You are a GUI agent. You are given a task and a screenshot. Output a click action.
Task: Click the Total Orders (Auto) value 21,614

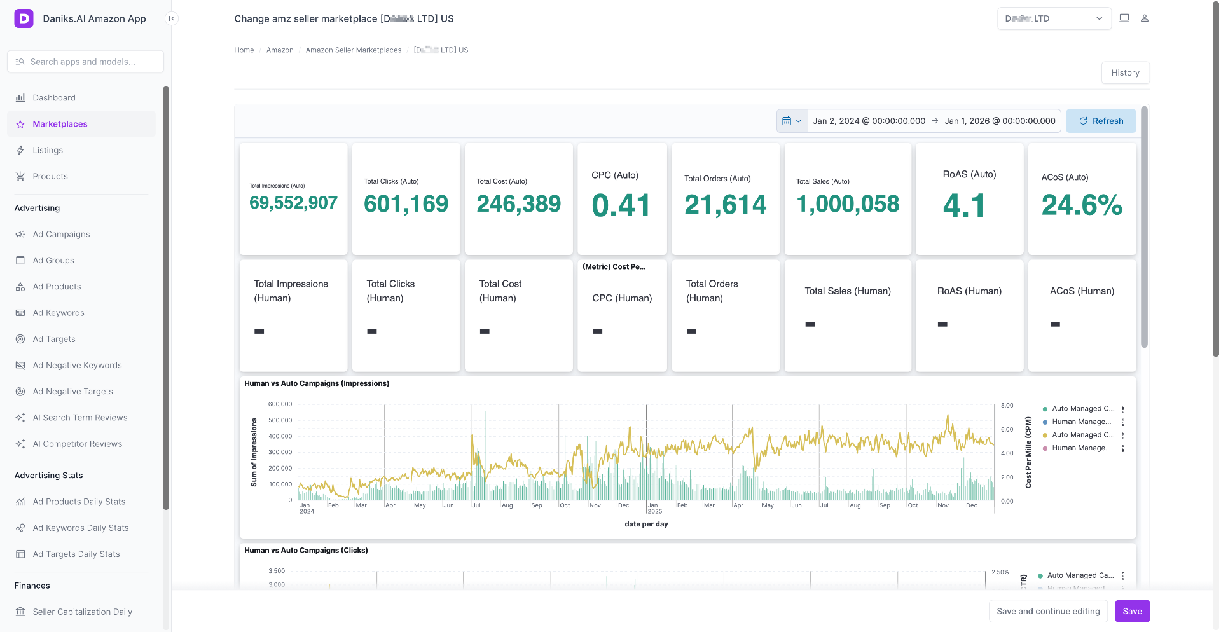[726, 205]
